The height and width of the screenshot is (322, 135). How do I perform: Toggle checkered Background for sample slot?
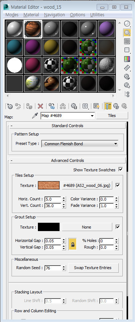click(127, 41)
